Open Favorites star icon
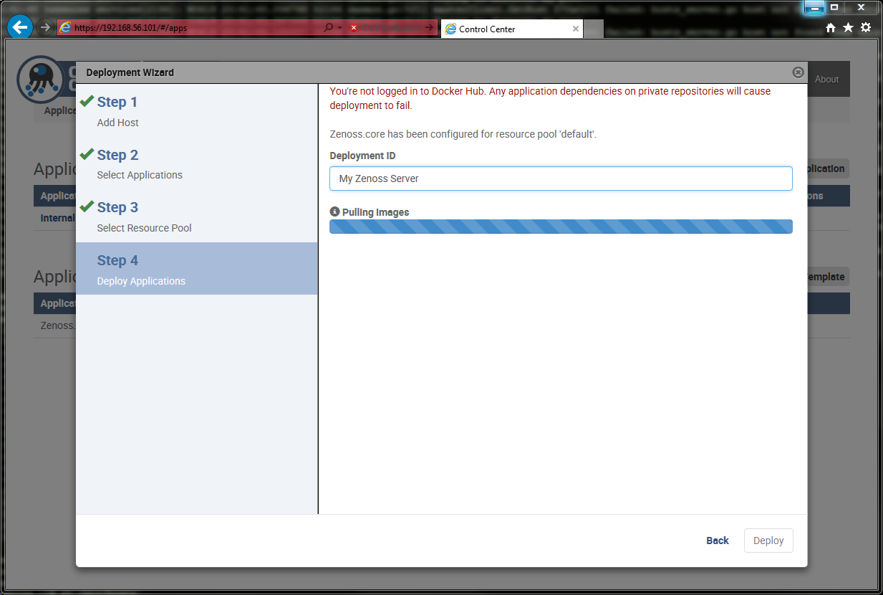The height and width of the screenshot is (595, 883). (x=848, y=27)
